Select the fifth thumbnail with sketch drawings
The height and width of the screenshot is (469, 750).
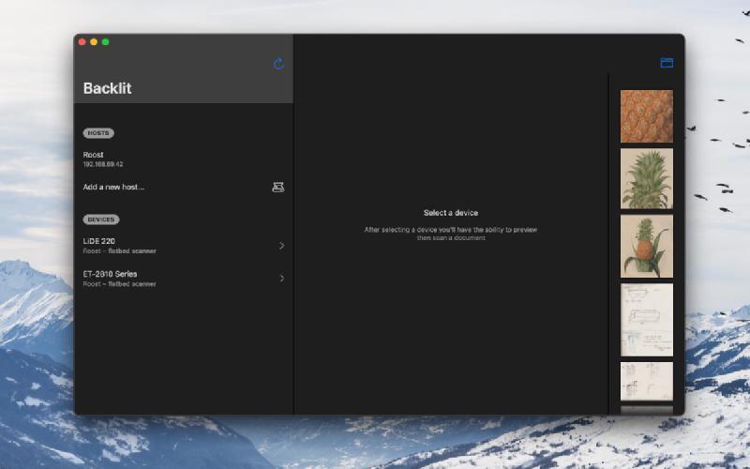pyautogui.click(x=646, y=381)
